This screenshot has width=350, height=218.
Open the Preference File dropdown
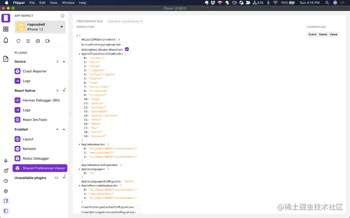(x=125, y=21)
